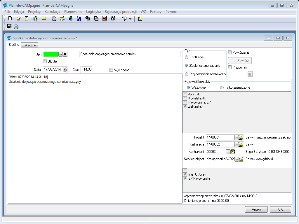Screen dimensions: 299x224
Task: Choose Tylko zaznaczone contacts option
Action: click(x=222, y=87)
